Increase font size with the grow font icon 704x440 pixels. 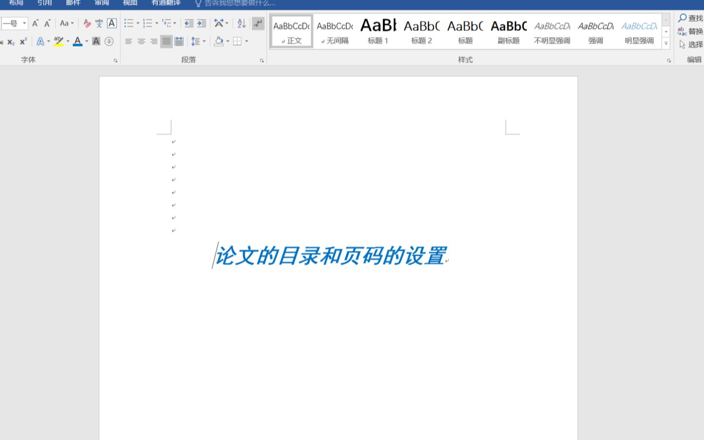[x=35, y=23]
